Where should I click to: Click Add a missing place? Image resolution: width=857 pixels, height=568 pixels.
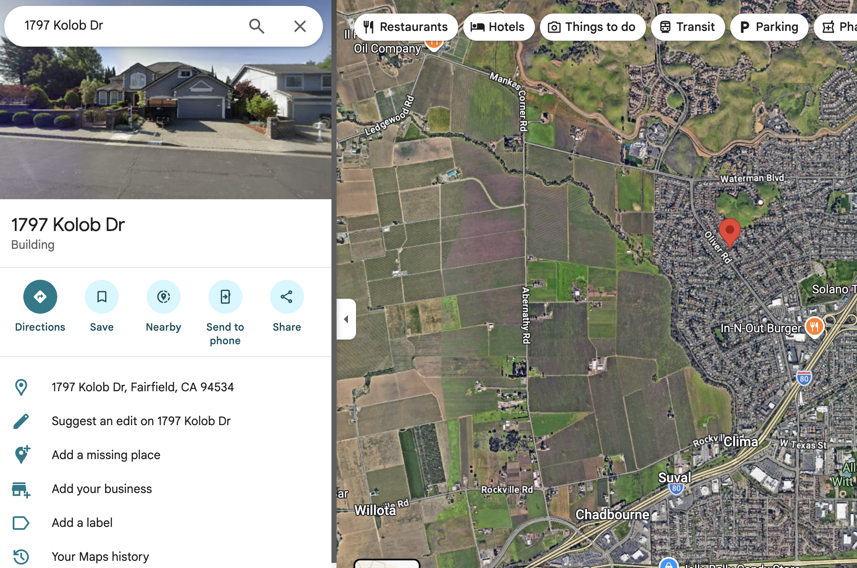(106, 455)
